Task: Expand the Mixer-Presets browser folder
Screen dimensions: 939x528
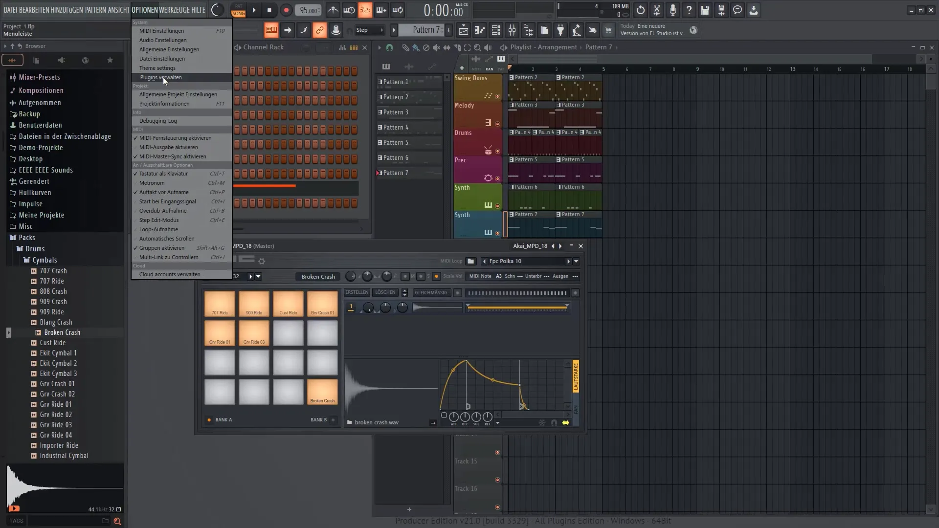Action: 39,77
